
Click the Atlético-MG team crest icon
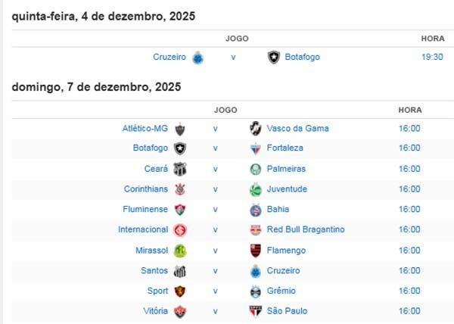coord(180,129)
